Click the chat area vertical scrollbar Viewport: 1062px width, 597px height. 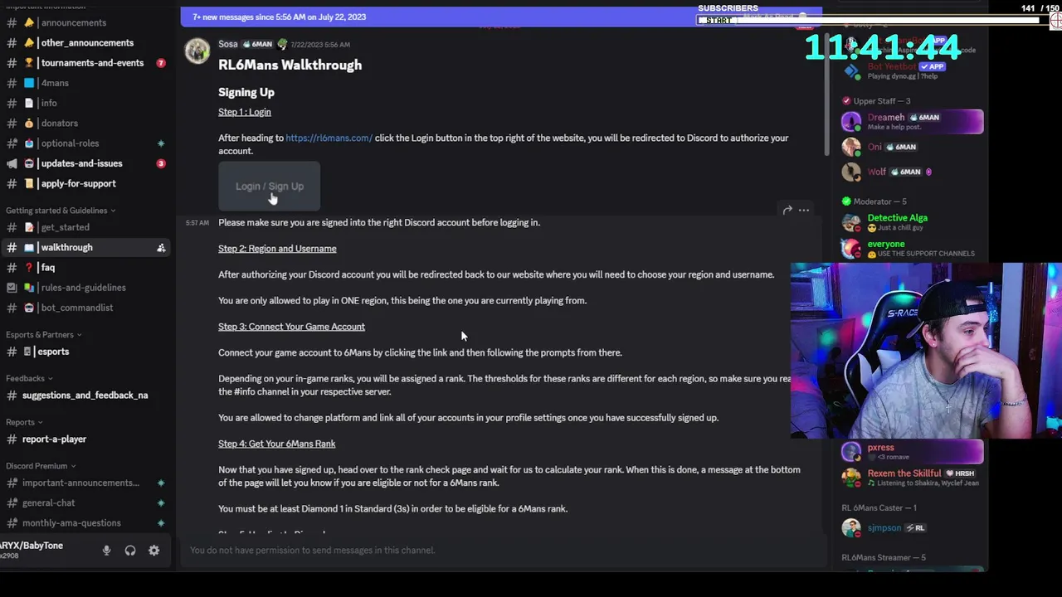click(x=826, y=95)
